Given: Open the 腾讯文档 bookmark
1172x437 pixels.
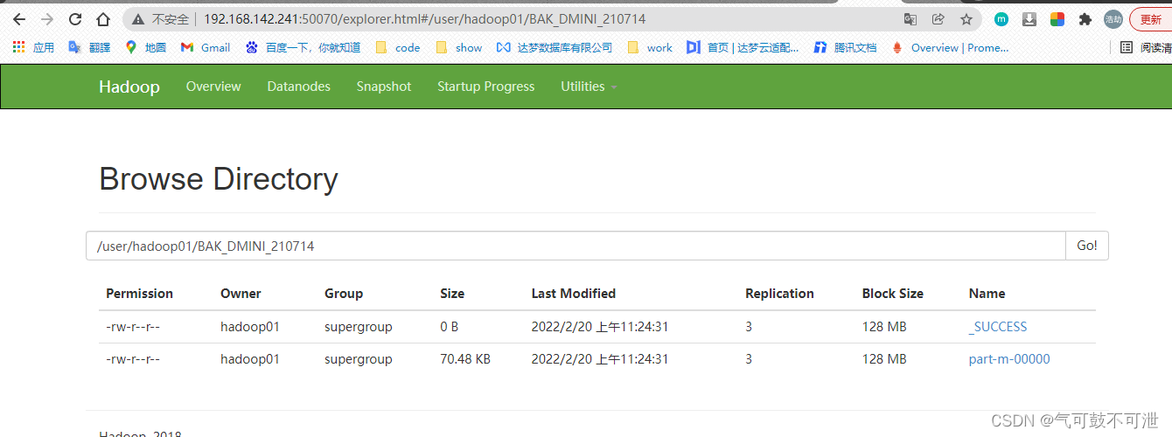Looking at the screenshot, I should pos(845,48).
